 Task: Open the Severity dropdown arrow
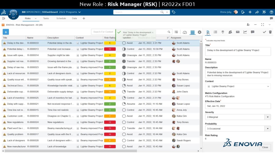(268, 117)
